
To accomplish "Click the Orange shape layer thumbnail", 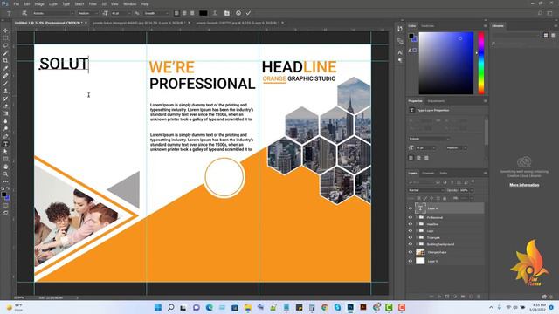I will (x=420, y=252).
